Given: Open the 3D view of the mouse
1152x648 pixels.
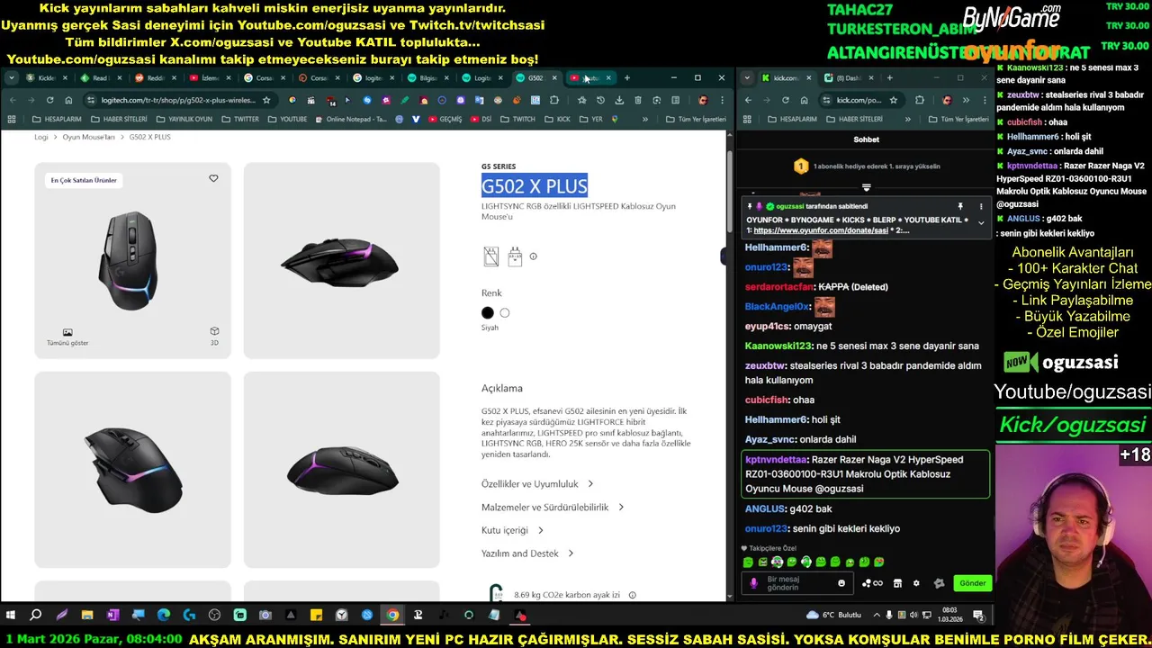Looking at the screenshot, I should (214, 335).
